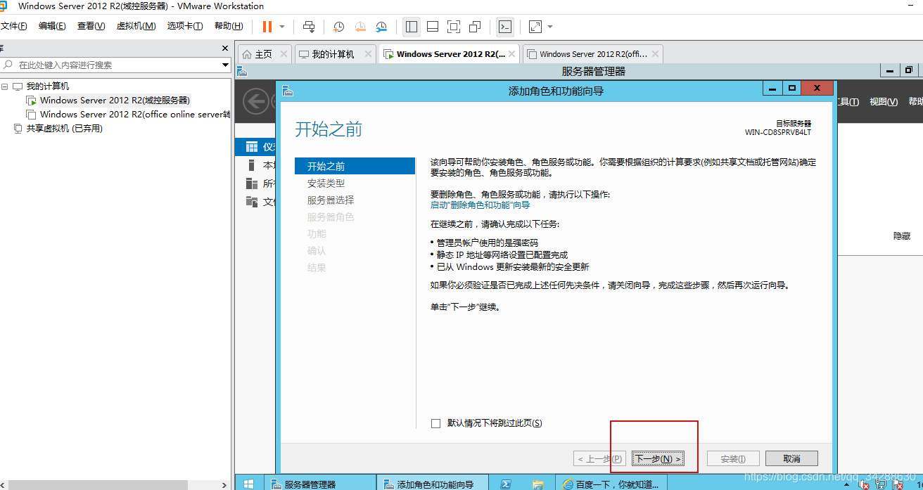Select the 服务器选择 wizard step
The image size is (923, 490).
pos(331,200)
